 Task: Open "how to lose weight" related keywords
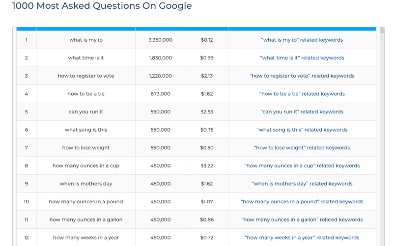pos(302,148)
